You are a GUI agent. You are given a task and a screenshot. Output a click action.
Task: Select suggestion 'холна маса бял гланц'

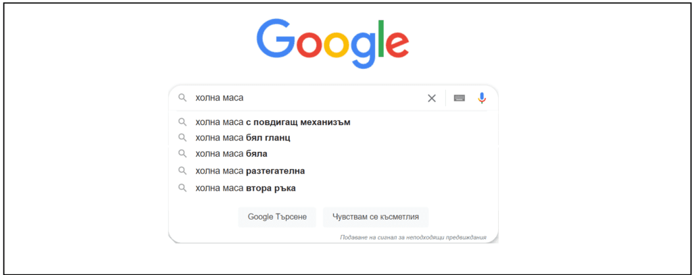(243, 138)
